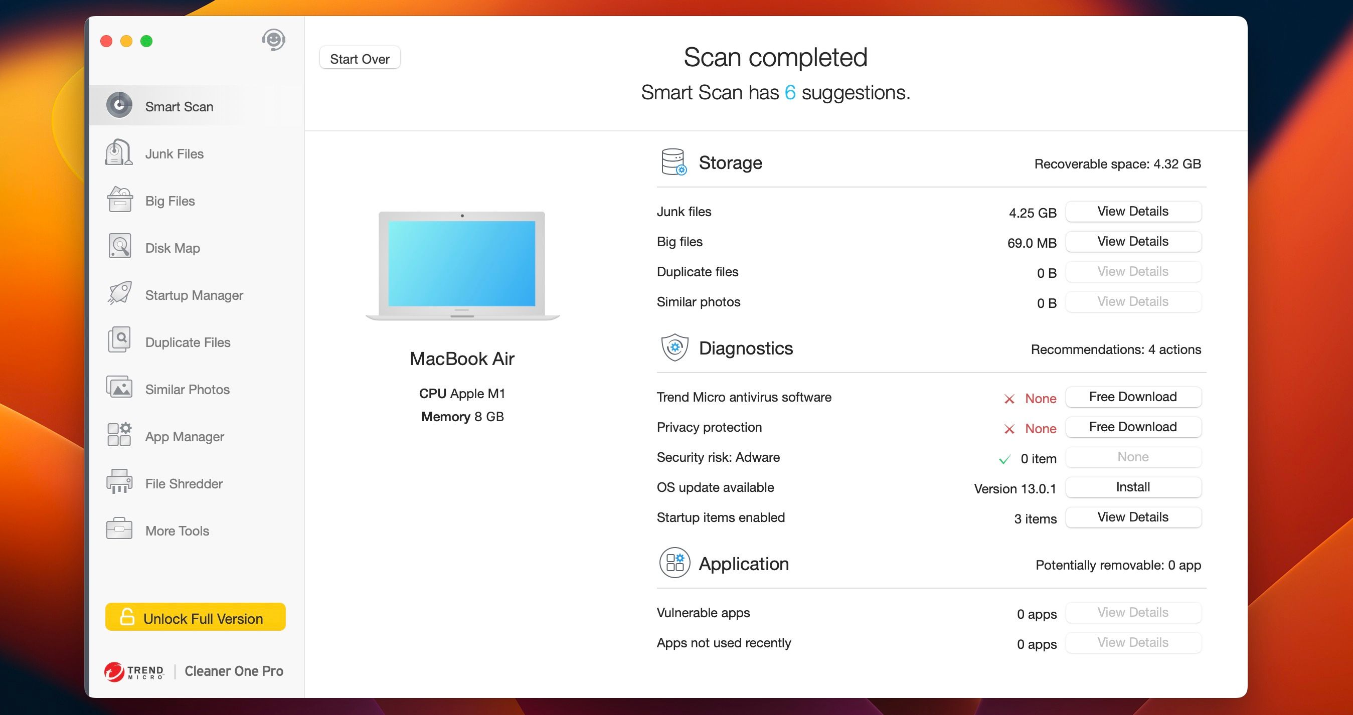Click the yellow Unlock Full Version button

click(195, 617)
